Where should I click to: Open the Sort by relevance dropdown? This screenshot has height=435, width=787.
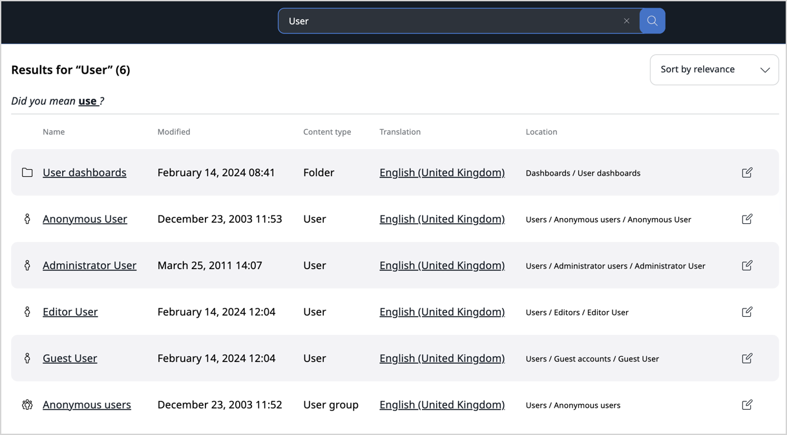click(714, 70)
